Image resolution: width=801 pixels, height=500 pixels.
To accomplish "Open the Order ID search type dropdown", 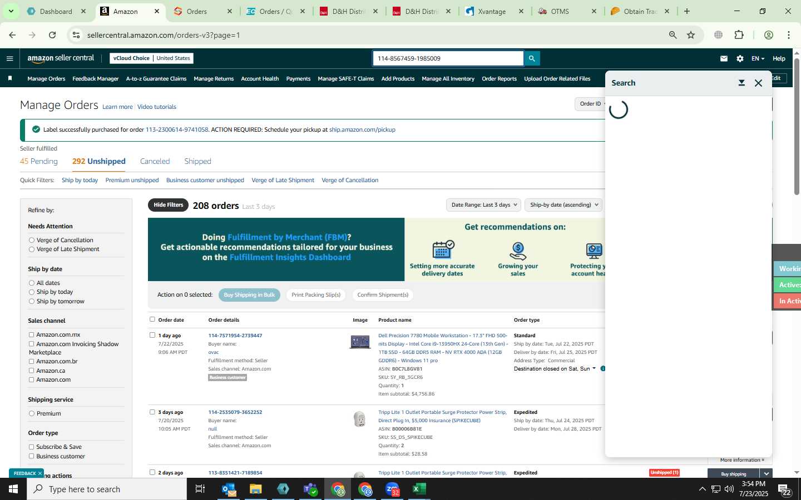I will (x=591, y=104).
